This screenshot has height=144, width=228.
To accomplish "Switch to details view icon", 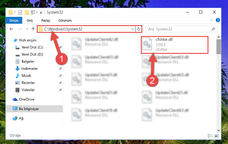I will click(210, 136).
